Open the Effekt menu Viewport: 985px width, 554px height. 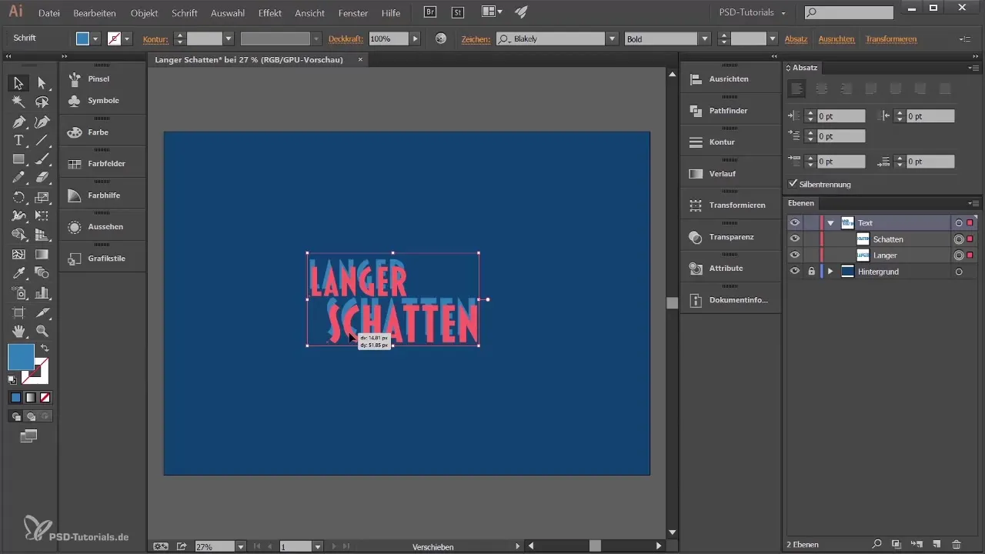[x=270, y=13]
